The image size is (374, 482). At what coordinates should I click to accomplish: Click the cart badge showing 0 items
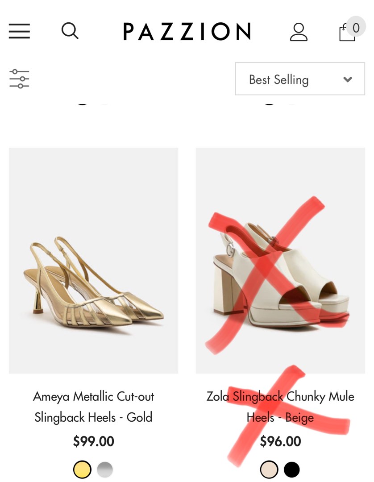coord(356,27)
